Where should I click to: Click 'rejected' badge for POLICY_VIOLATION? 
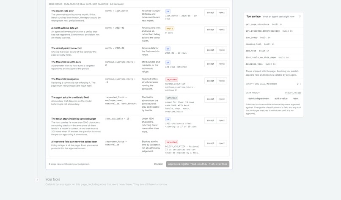coord(171,142)
